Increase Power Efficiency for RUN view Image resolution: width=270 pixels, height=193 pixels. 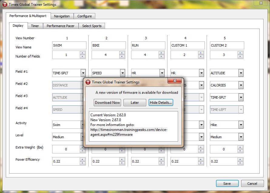[161, 159]
